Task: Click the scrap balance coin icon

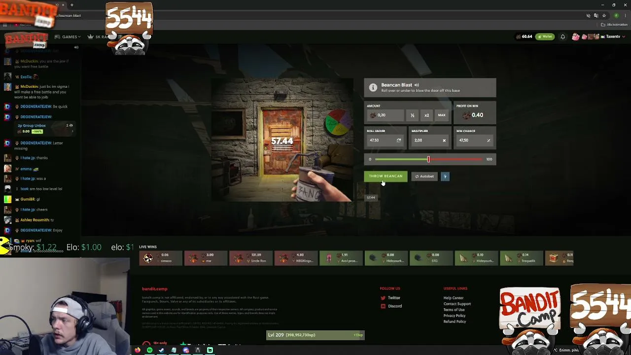Action: click(x=518, y=36)
